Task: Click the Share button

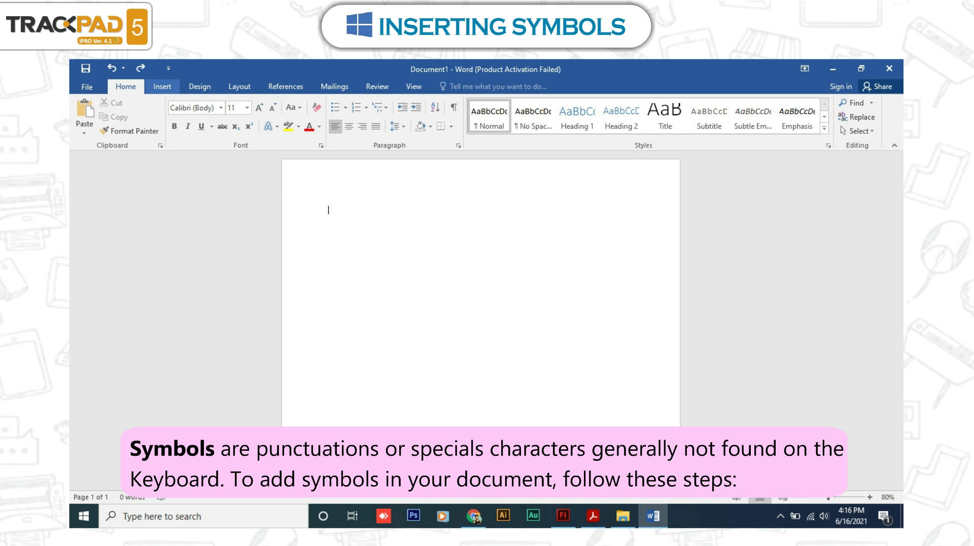Action: (x=877, y=87)
